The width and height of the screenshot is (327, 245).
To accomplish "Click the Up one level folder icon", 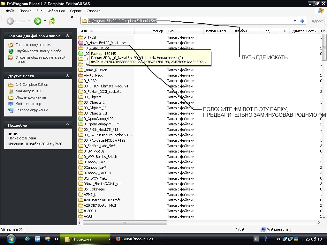I will point(52,21).
